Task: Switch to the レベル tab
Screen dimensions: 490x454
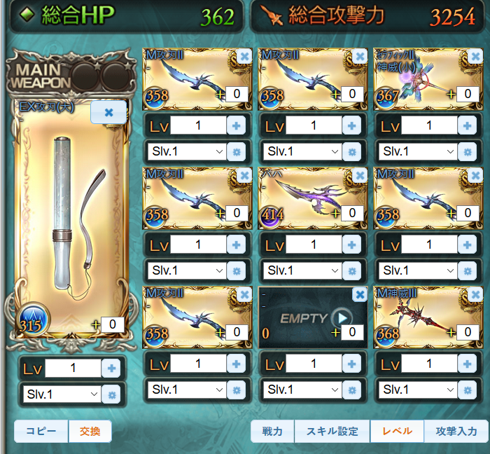Action: (x=397, y=431)
